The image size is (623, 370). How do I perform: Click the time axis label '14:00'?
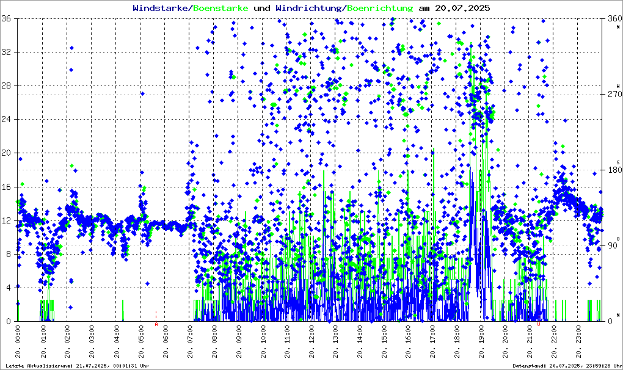coord(360,335)
